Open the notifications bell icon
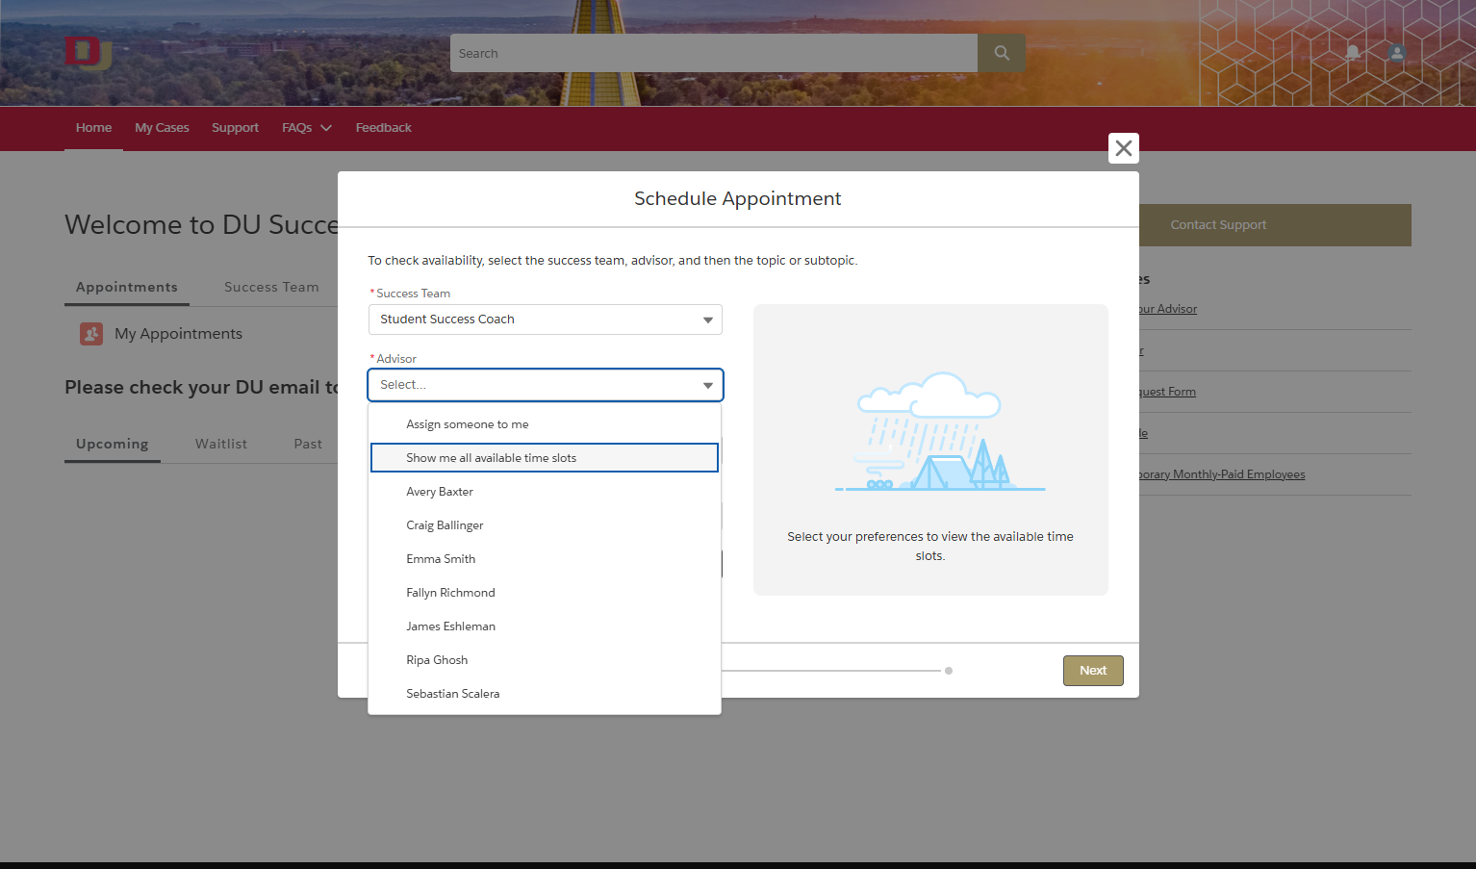The height and width of the screenshot is (869, 1476). tap(1353, 53)
